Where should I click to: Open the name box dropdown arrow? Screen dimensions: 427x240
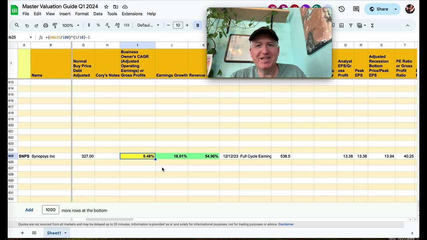[31, 37]
